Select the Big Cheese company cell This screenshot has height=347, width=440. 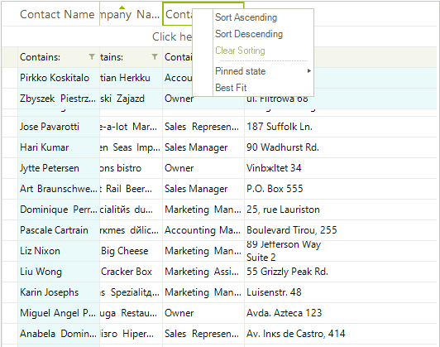(x=131, y=251)
